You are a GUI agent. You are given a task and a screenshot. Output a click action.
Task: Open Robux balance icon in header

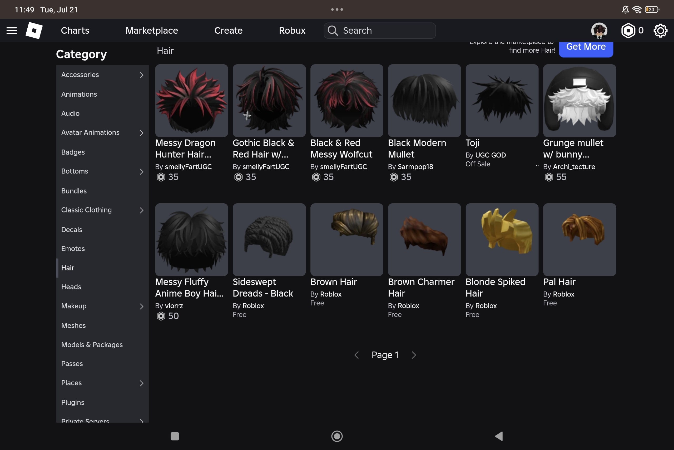(x=628, y=31)
